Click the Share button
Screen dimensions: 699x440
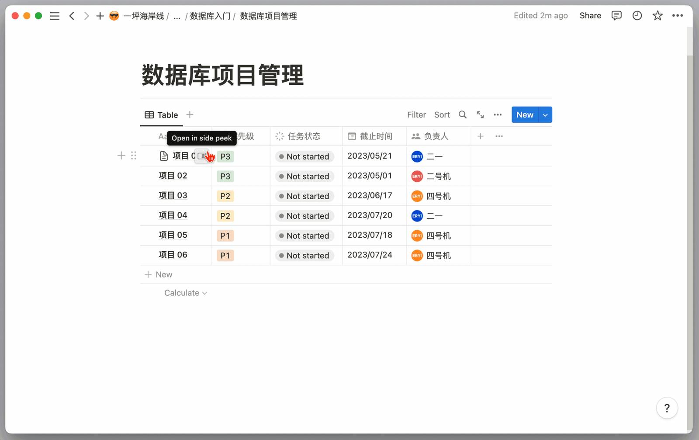click(x=590, y=16)
